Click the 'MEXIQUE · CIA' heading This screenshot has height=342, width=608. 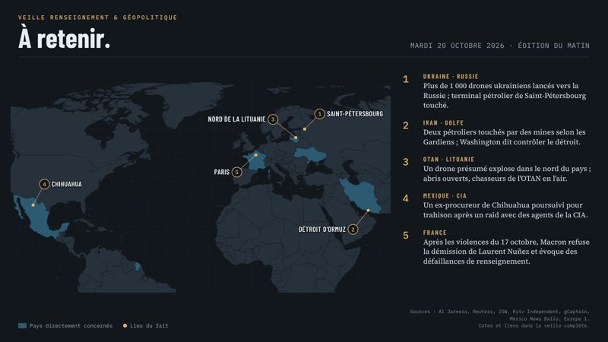(x=445, y=196)
